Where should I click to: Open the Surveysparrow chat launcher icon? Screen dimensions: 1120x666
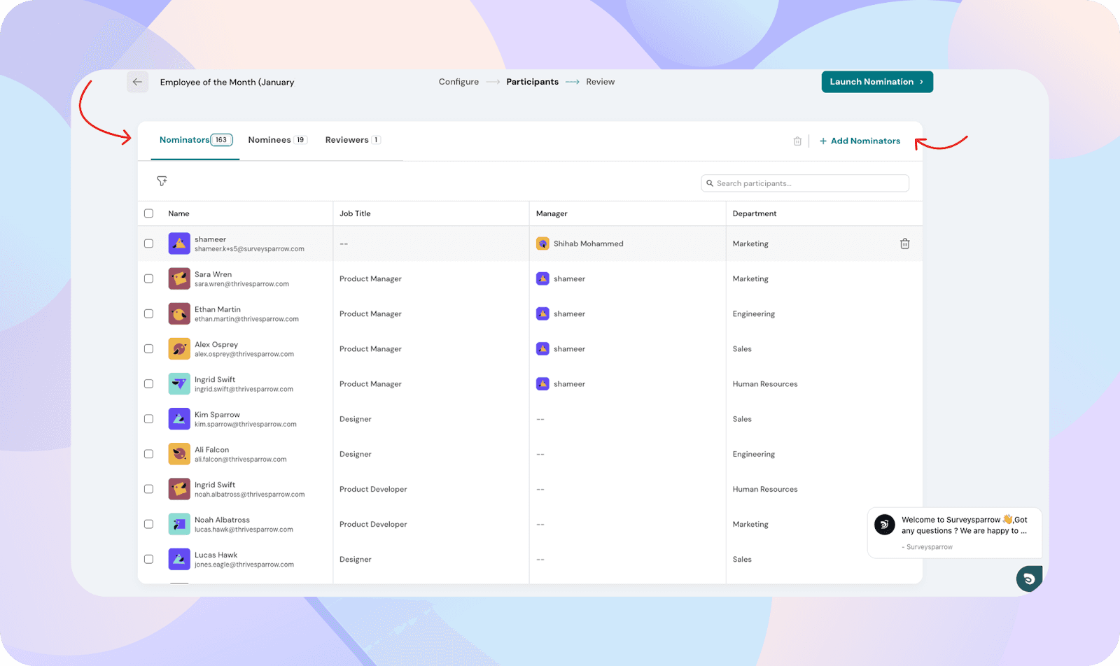coord(1028,579)
